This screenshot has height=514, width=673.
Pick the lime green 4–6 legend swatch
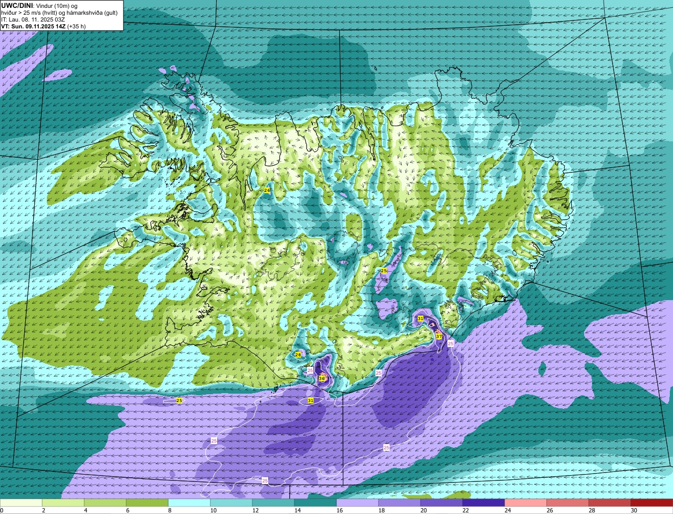click(105, 503)
